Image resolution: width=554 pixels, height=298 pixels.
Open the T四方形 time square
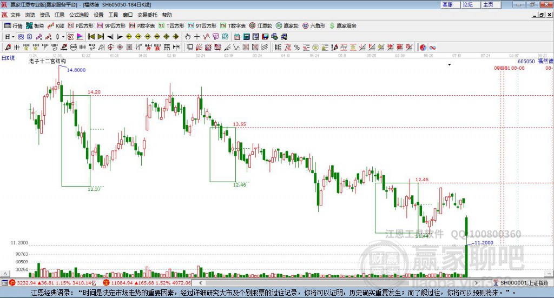coord(172,26)
